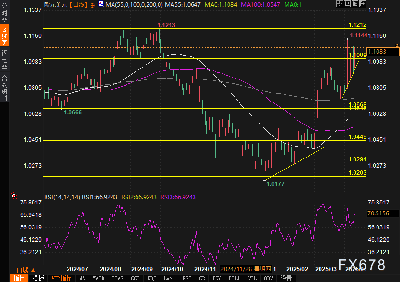Click the red sun icon above RSI

coord(14,195)
